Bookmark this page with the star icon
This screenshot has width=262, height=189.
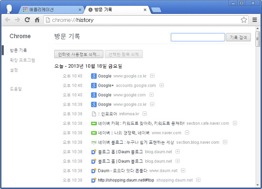(x=244, y=20)
